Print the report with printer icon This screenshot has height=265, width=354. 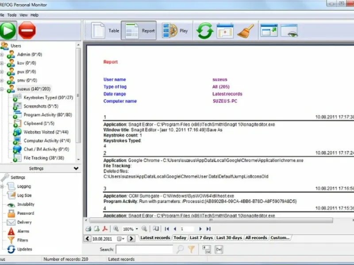tap(88, 229)
